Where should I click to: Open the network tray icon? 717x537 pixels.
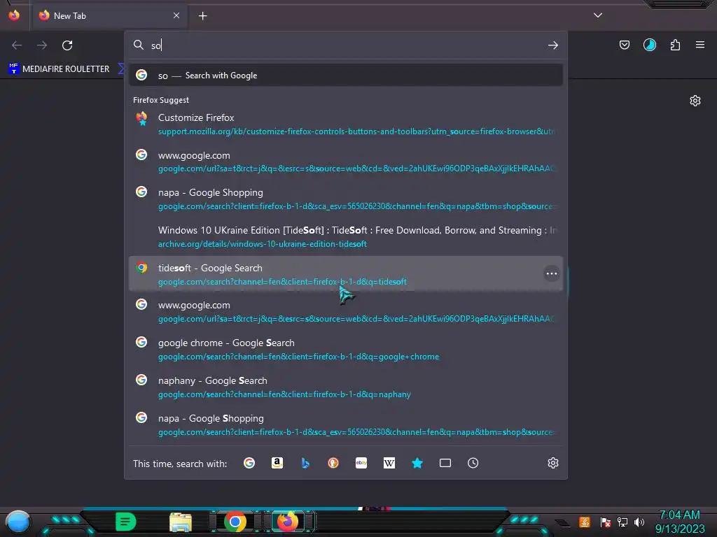click(x=622, y=522)
